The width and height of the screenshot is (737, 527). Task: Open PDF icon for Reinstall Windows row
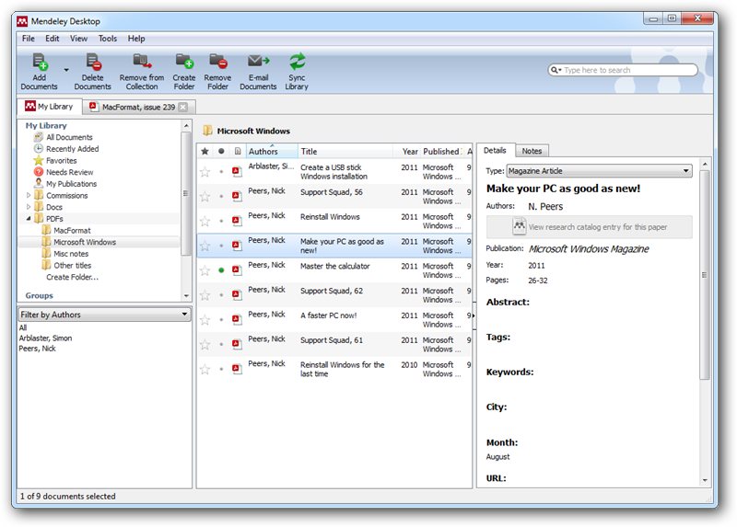[x=237, y=221]
